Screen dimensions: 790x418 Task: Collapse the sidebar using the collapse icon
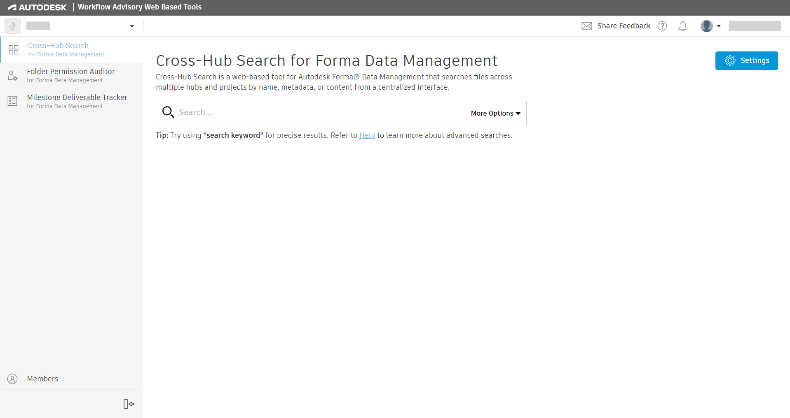[x=129, y=404]
